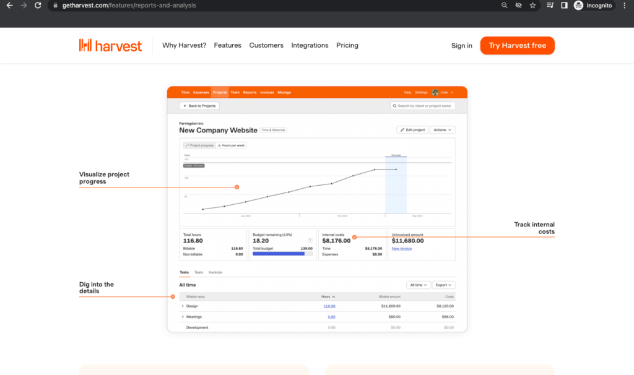Open the browser zoom magnifier icon
The height and width of the screenshot is (375, 634).
pyautogui.click(x=505, y=5)
